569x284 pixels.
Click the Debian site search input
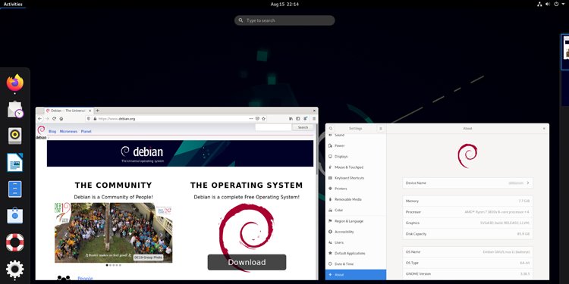273,127
